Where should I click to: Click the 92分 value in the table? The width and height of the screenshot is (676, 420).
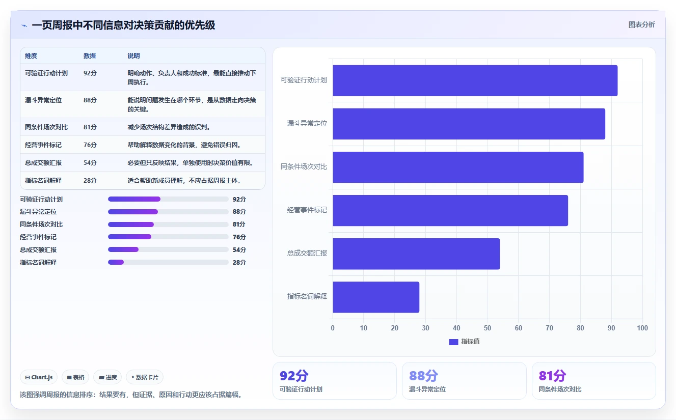[90, 73]
